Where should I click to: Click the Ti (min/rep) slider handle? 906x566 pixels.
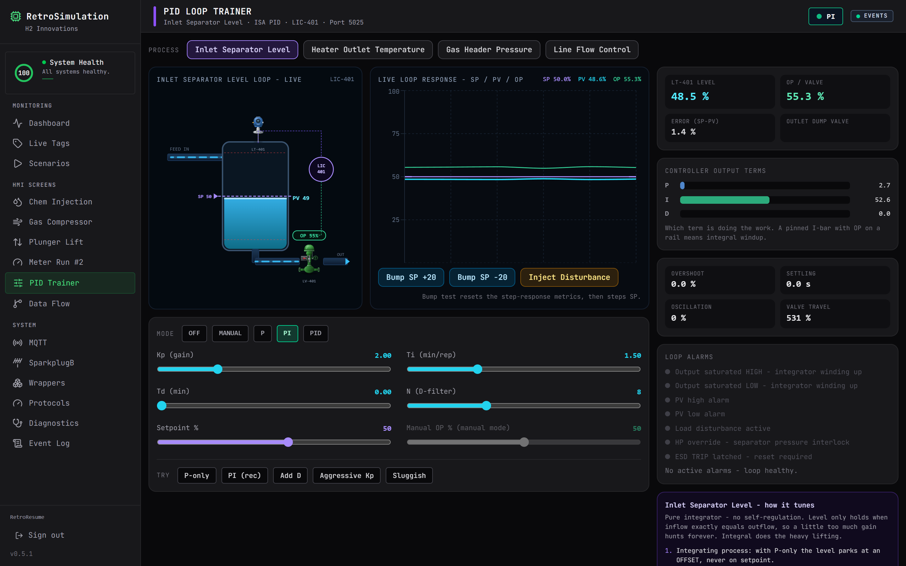(x=477, y=369)
